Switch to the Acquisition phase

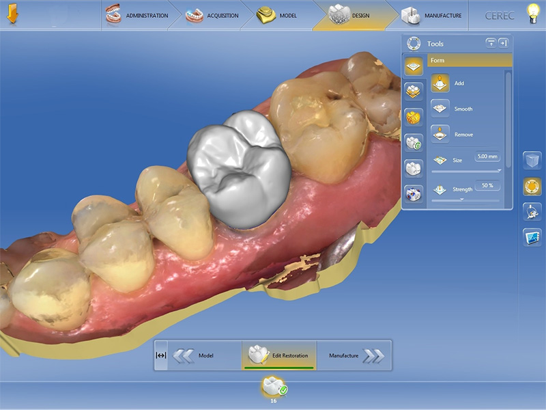coord(212,15)
